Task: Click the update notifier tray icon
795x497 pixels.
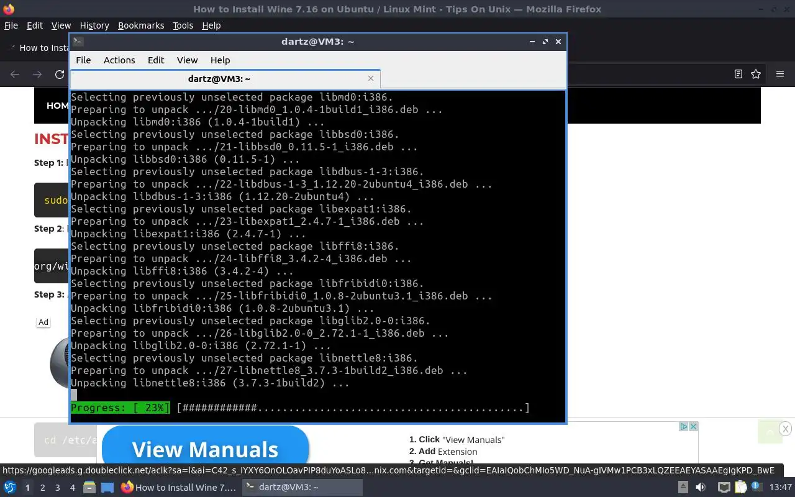Action: [758, 487]
